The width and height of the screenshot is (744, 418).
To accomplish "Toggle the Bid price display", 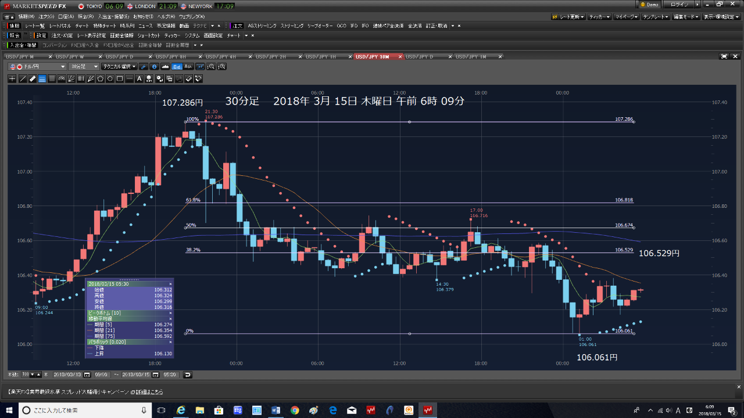I will [177, 67].
